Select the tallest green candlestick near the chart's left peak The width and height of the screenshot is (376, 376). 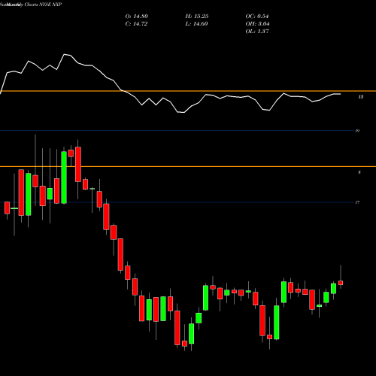click(x=64, y=177)
